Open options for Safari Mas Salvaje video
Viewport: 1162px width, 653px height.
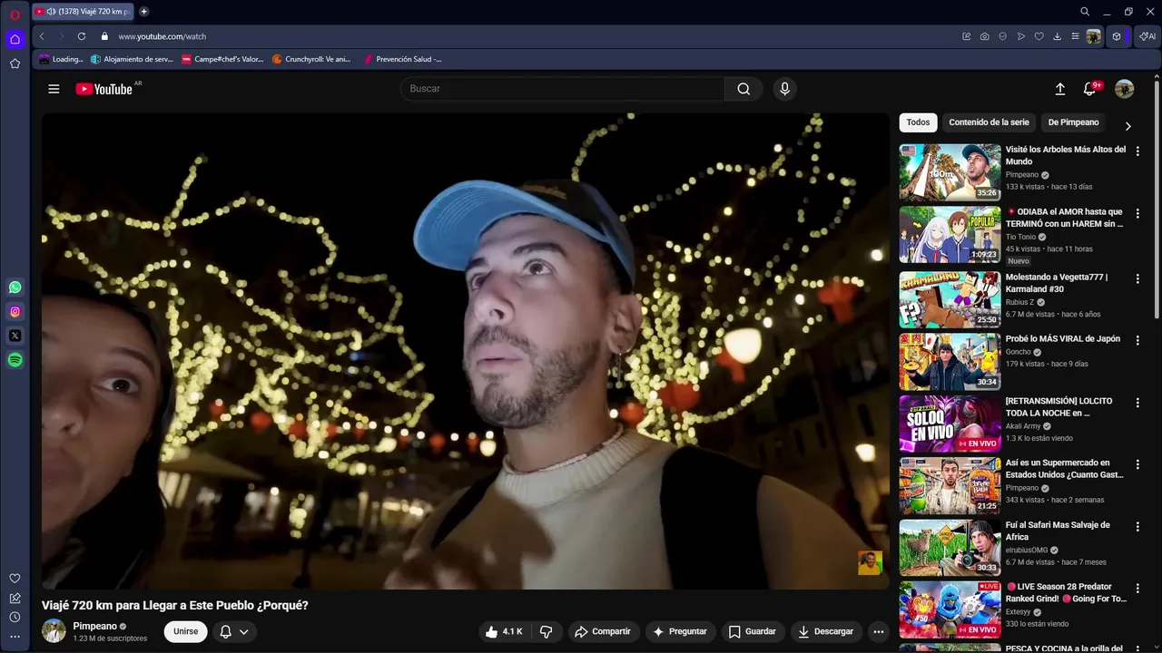click(1137, 526)
